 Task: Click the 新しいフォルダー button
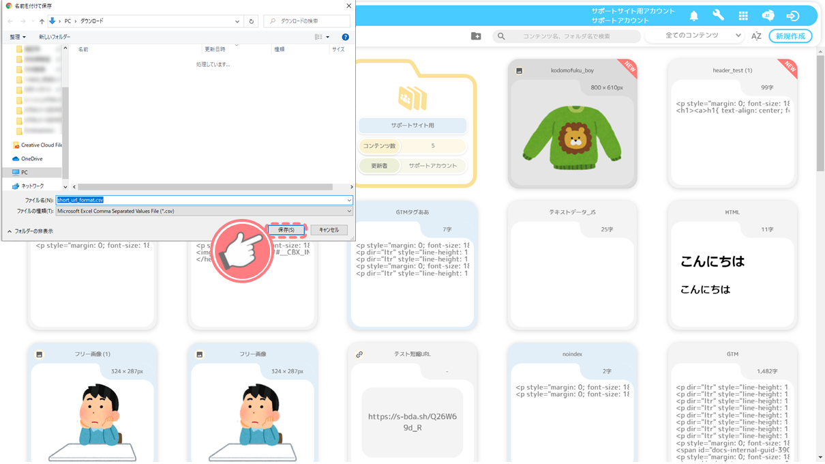pyautogui.click(x=55, y=37)
